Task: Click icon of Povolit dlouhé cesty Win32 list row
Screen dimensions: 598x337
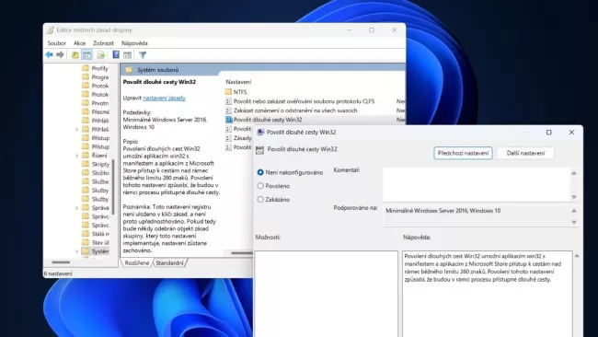Action: pos(229,120)
